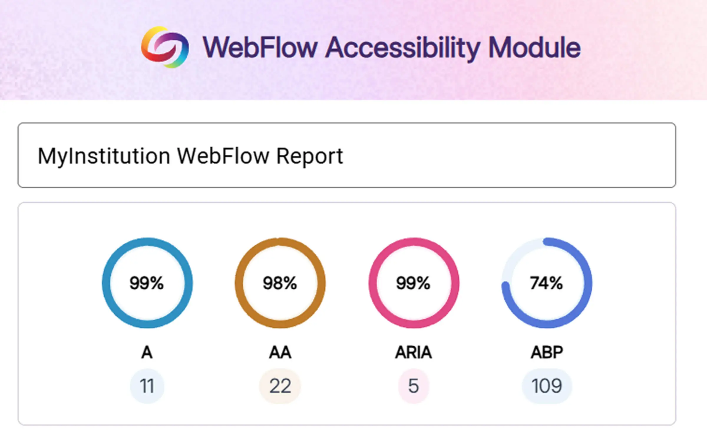Click the WebFlow swirl logo icon
Image resolution: width=707 pixels, height=435 pixels.
(x=165, y=47)
